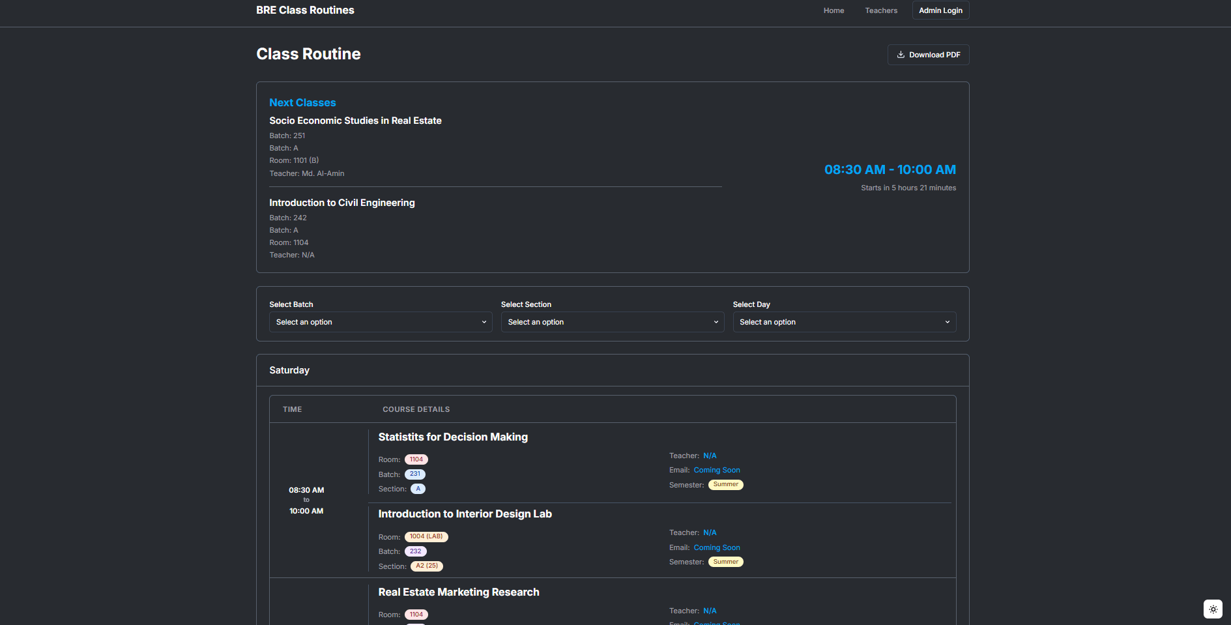This screenshot has height=625, width=1231.
Task: Click the BRE Class Routines logo title
Action: pyautogui.click(x=305, y=10)
